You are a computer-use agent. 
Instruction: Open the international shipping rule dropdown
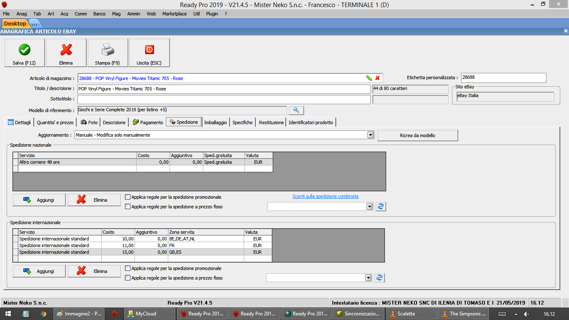(x=368, y=278)
